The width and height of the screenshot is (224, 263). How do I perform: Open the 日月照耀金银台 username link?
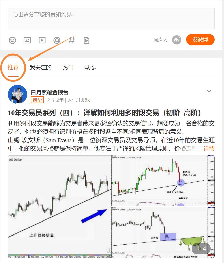point(49,92)
